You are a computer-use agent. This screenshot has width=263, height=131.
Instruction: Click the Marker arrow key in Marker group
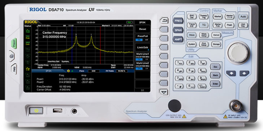click(x=229, y=16)
